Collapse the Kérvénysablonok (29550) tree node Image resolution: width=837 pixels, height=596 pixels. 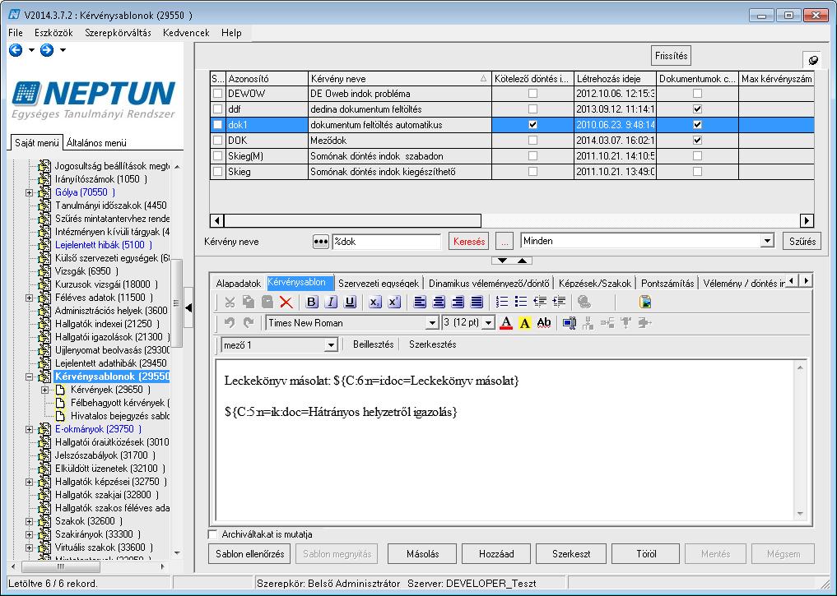pyautogui.click(x=30, y=377)
